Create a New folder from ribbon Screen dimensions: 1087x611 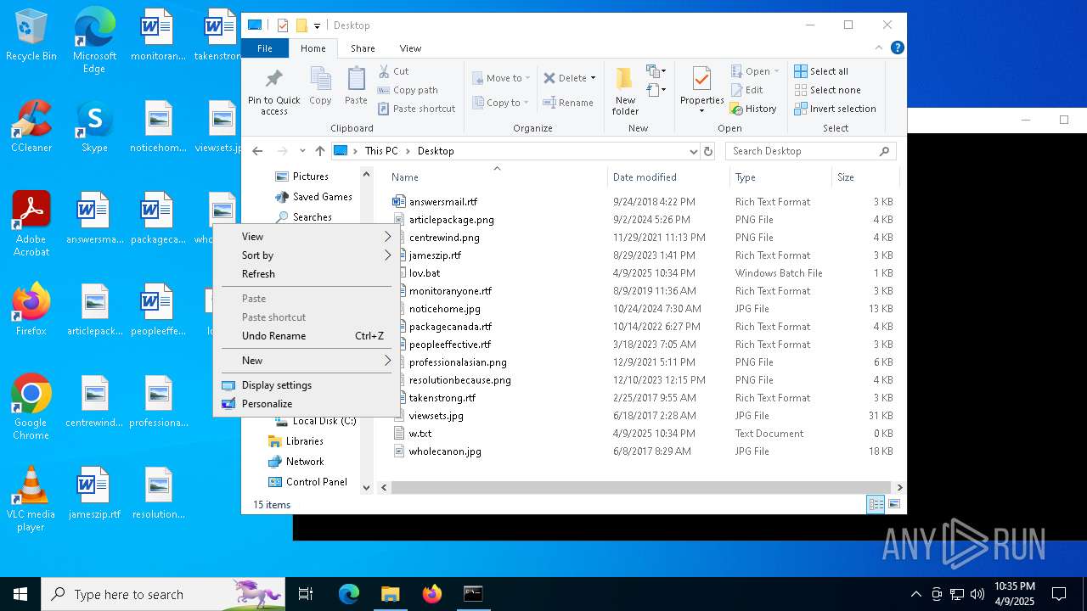(625, 92)
